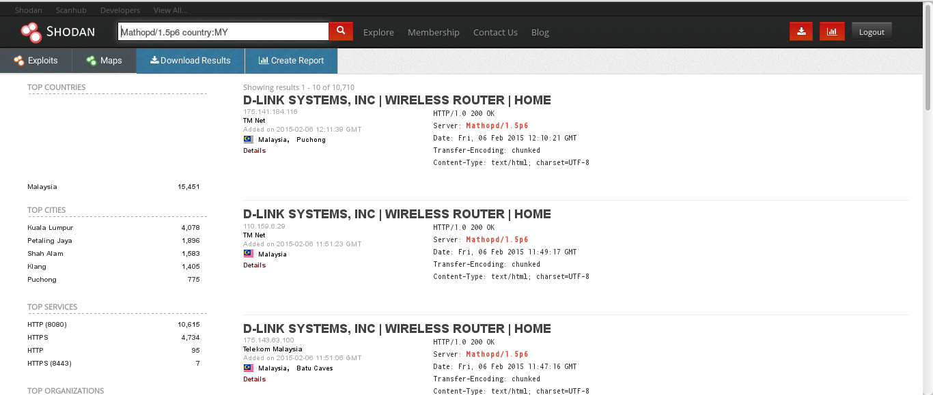Click the Puchong city label in first result
The width and height of the screenshot is (933, 395).
pyautogui.click(x=311, y=140)
